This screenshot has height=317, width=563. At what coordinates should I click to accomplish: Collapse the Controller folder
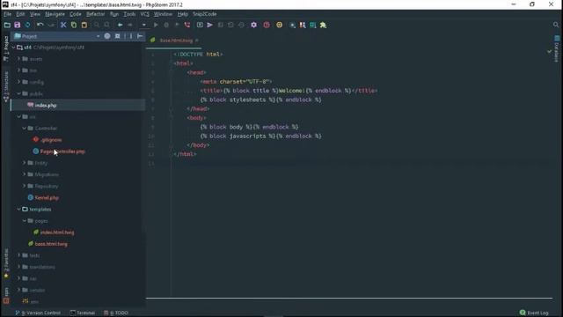click(x=25, y=129)
